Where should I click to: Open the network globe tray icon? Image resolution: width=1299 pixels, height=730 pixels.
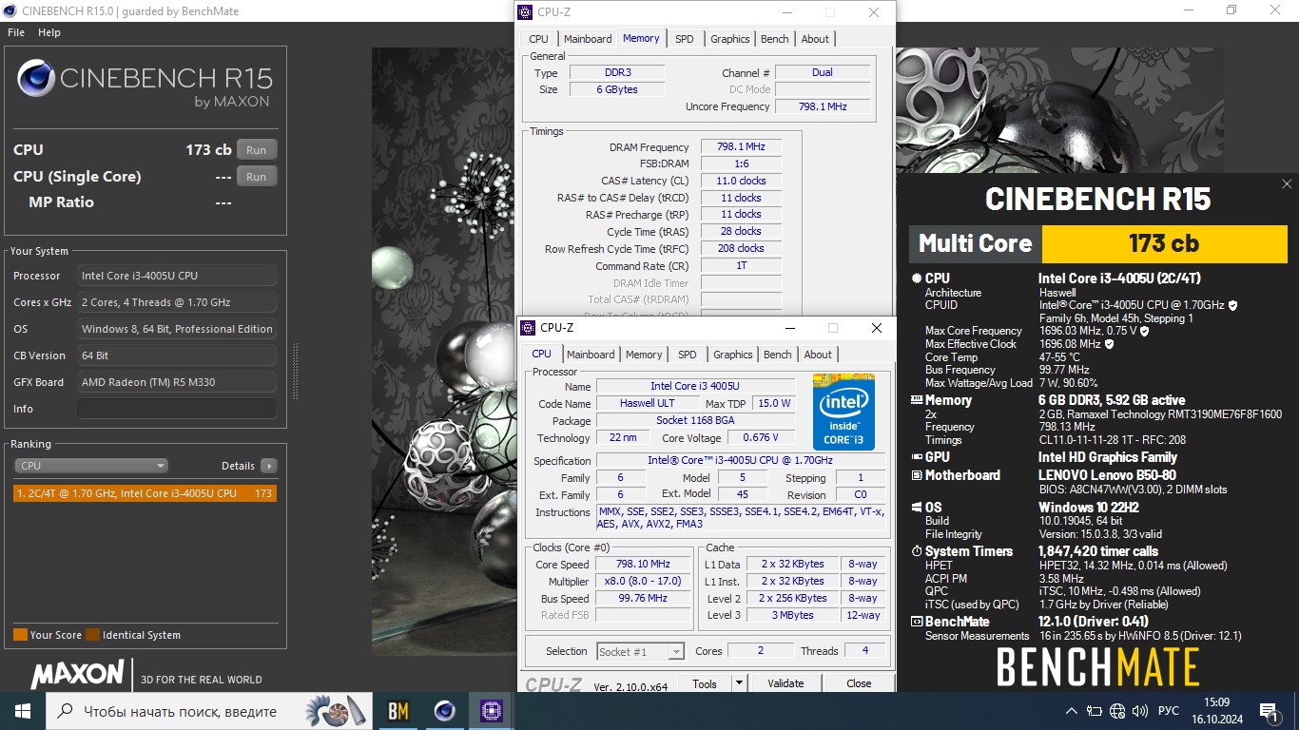pyautogui.click(x=1117, y=711)
